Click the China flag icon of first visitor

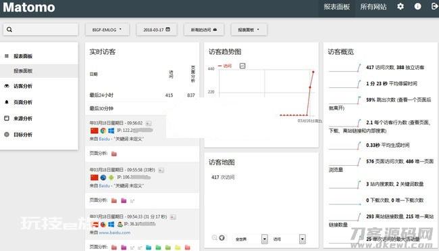(x=95, y=131)
